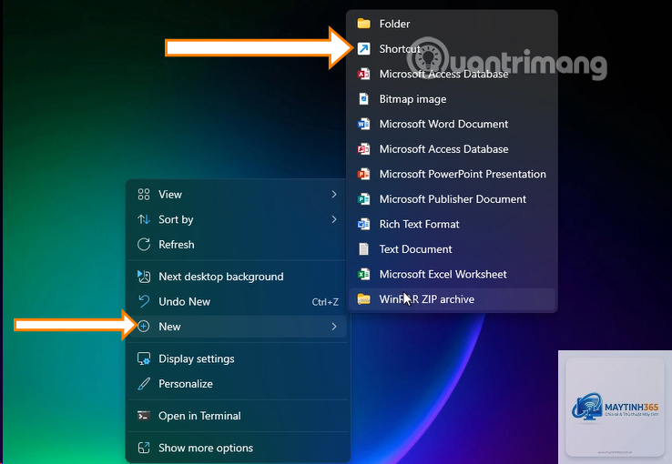This screenshot has height=464, width=672.
Task: Click the Bitmap image file icon
Action: click(x=364, y=99)
